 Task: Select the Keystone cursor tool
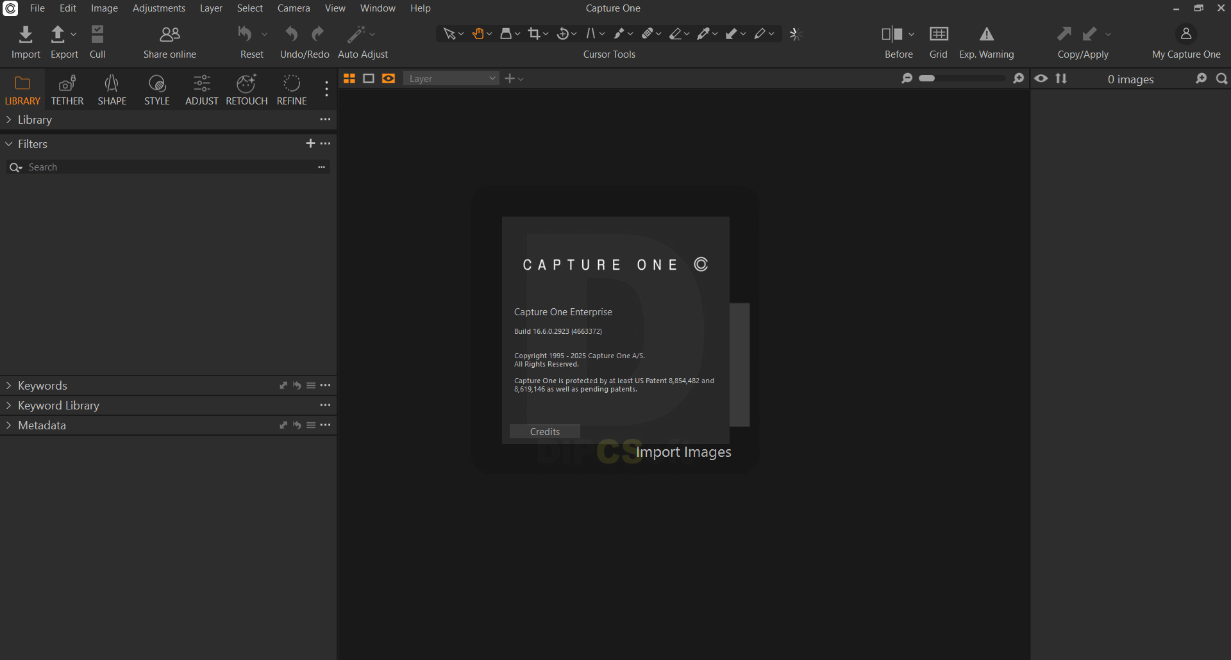591,34
